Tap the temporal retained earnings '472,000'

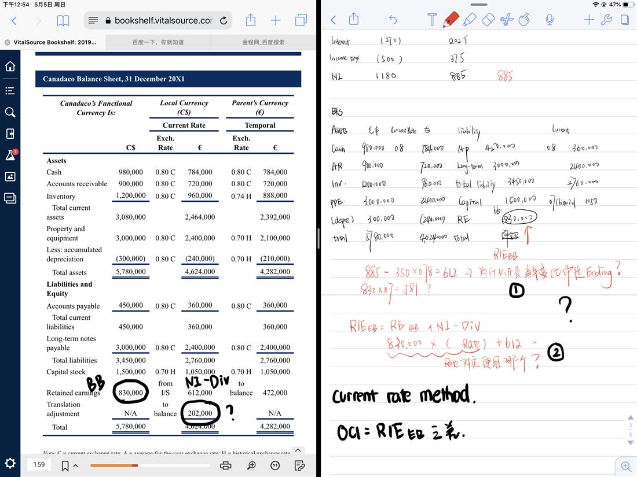coord(275,393)
